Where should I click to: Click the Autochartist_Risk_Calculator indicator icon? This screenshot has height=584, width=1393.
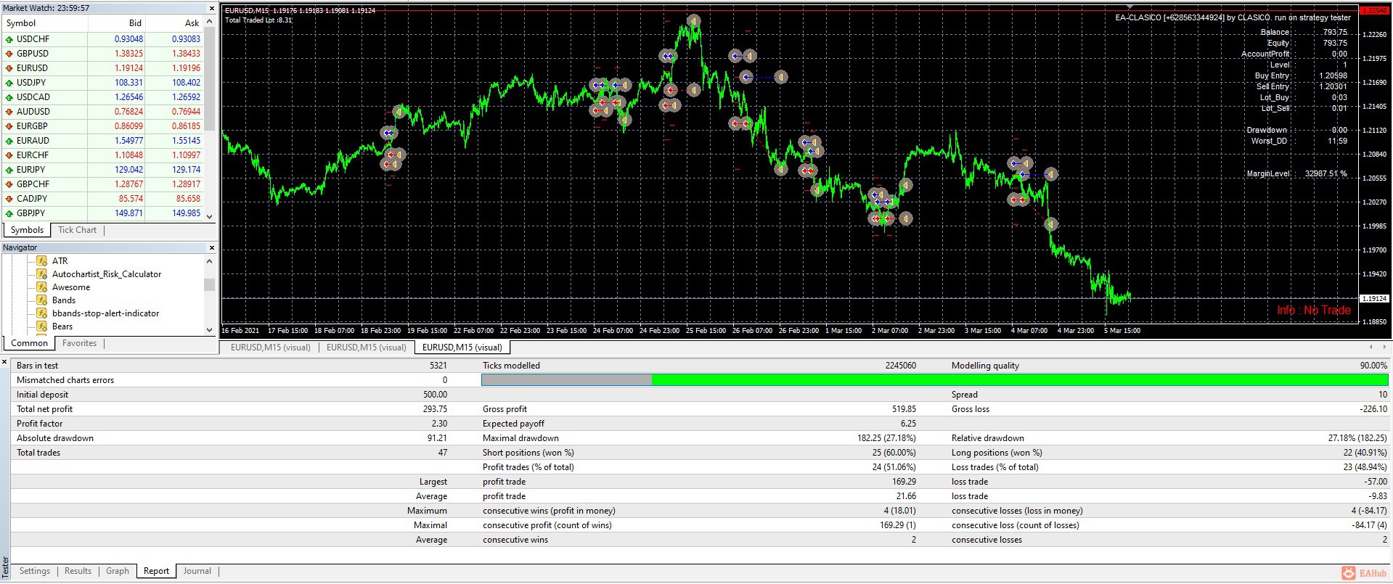pos(42,274)
